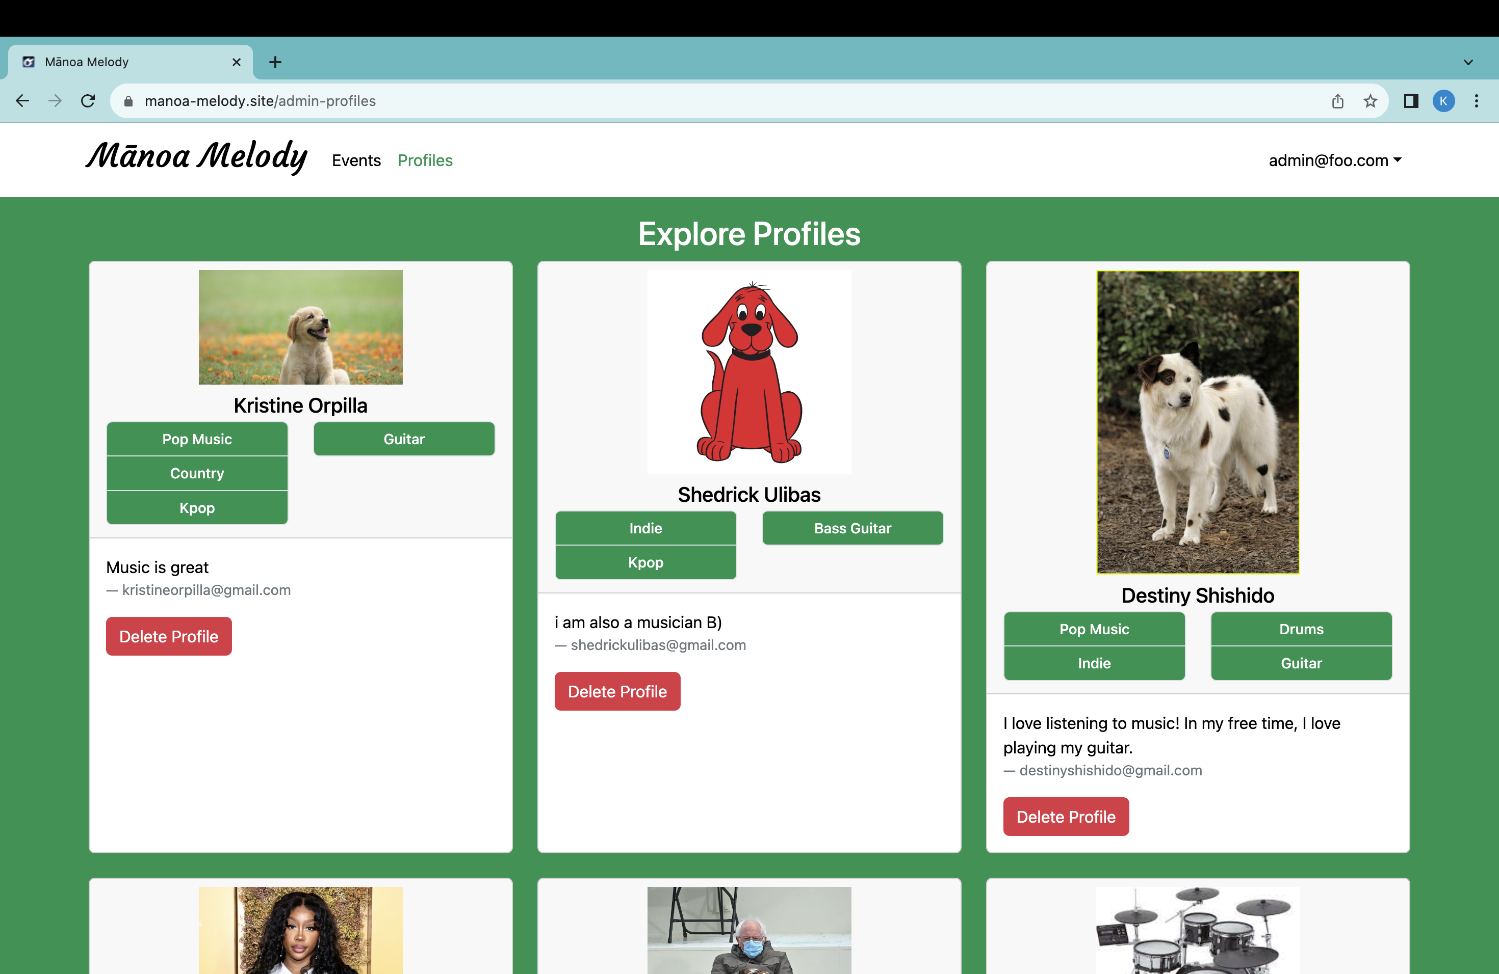
Task: Click the Drums tag
Action: click(1301, 629)
